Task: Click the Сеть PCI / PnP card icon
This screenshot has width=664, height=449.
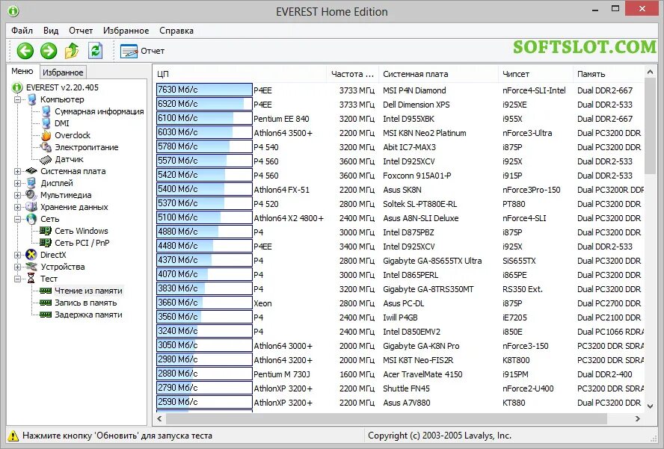Action: point(46,243)
